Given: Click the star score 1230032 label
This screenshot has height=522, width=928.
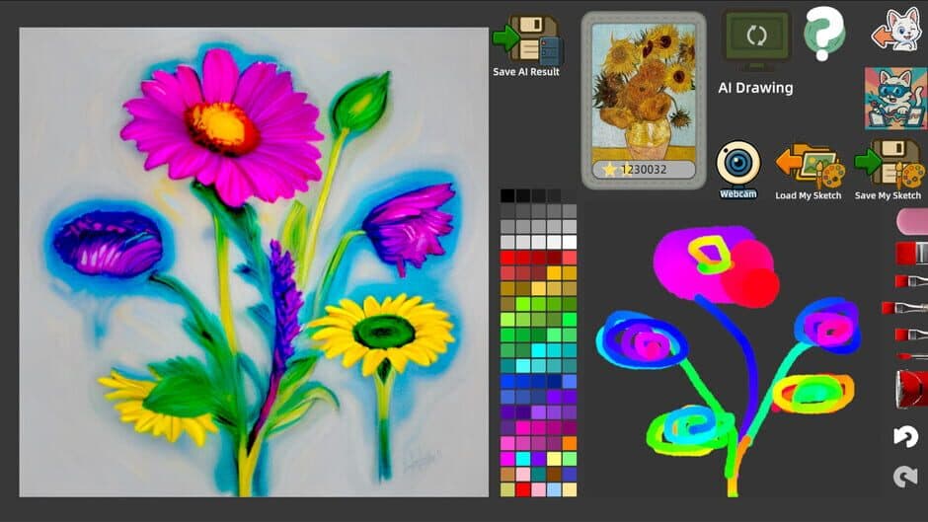Looking at the screenshot, I should point(642,170).
